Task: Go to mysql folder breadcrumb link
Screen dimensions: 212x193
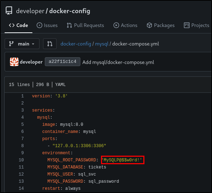Action: [x=102, y=44]
